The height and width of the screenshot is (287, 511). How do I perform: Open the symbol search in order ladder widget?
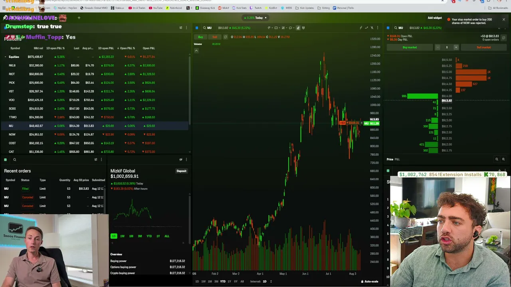[x=398, y=28]
